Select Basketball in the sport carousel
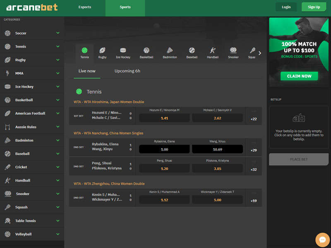The image size is (331, 248). coord(146,53)
